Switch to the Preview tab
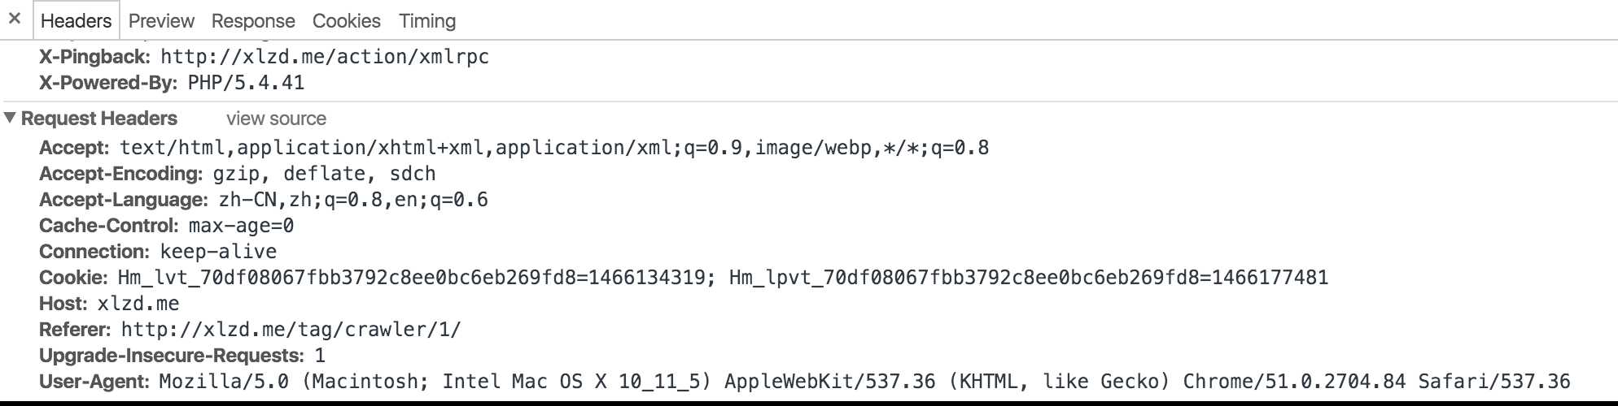The image size is (1618, 406). click(161, 21)
